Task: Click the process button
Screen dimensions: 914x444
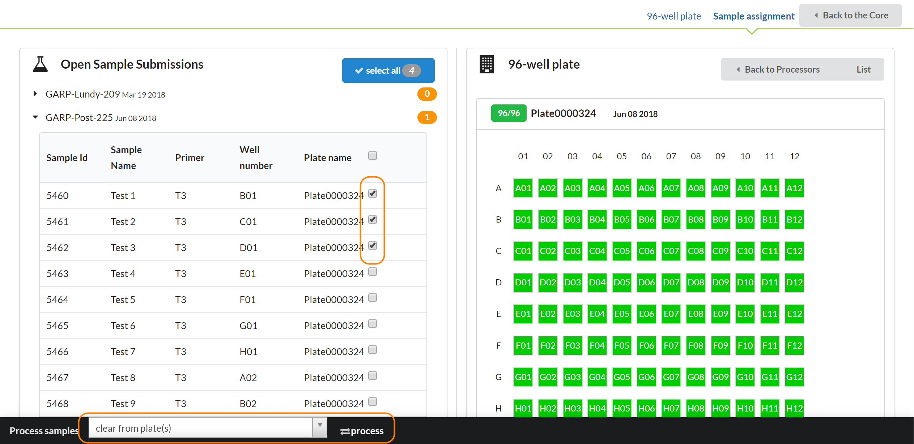Action: tap(362, 431)
